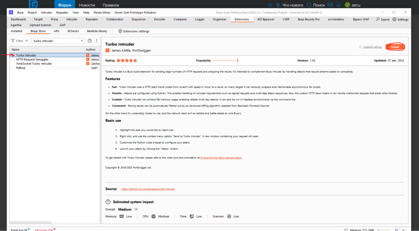419x231 pixels.
Task: Open the Installed extensions sub-tab
Action: click(16, 31)
